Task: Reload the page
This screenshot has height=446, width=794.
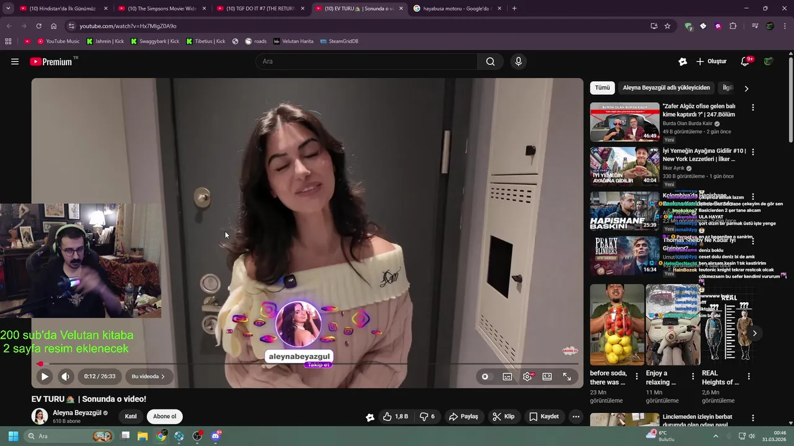Action: (x=38, y=26)
